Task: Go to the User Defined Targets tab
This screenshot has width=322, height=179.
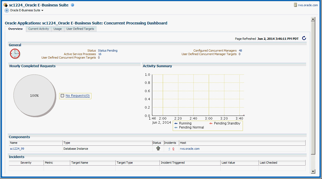Action: point(80,29)
